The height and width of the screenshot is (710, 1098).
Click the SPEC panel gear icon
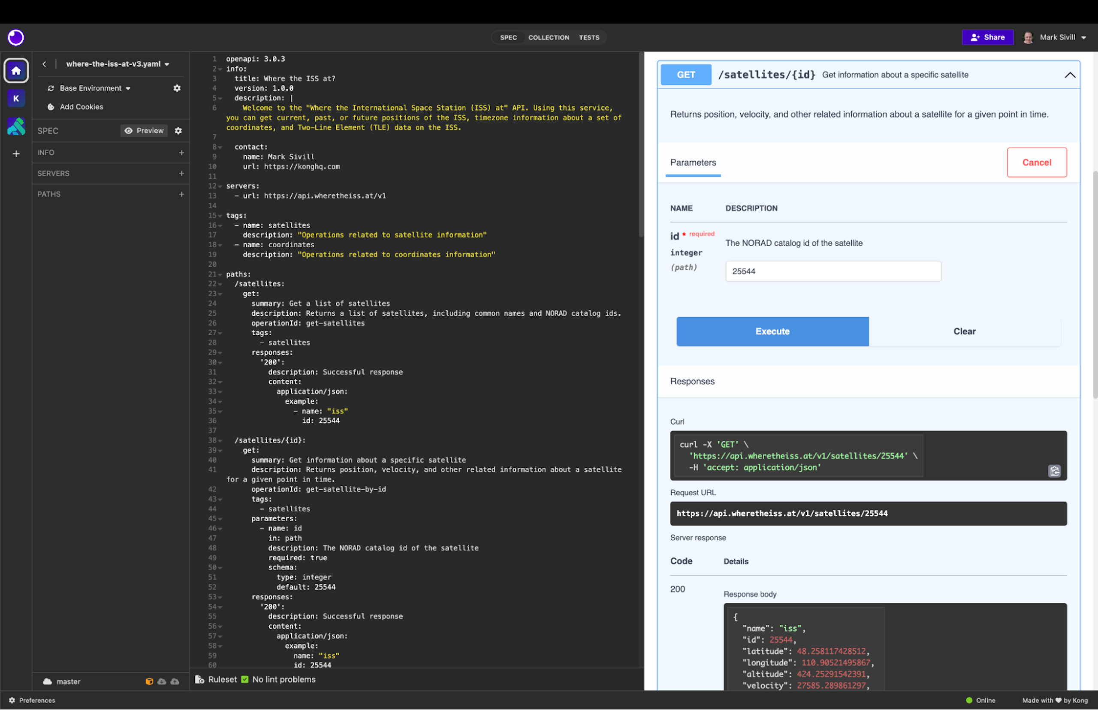tap(178, 131)
